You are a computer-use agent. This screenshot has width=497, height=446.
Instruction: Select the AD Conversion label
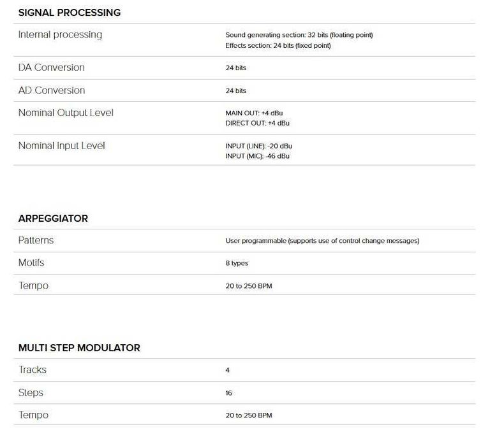click(x=51, y=90)
